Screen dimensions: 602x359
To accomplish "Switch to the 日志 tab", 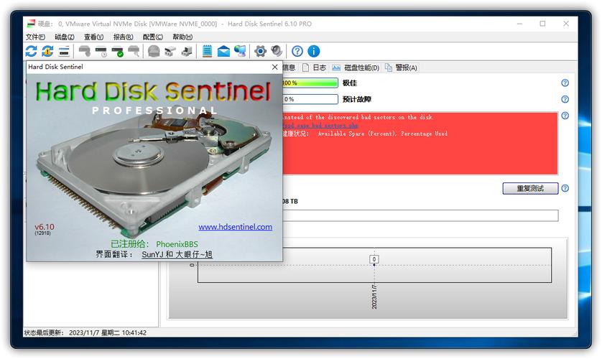I will pyautogui.click(x=315, y=68).
